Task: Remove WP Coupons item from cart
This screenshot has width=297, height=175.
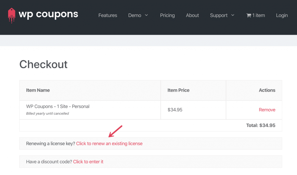Action: (267, 110)
